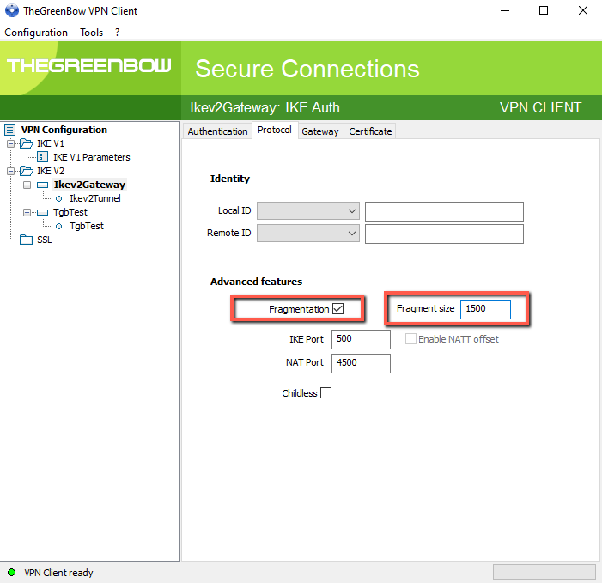The width and height of the screenshot is (602, 583).
Task: Click the Ikev2Tunnel circle icon
Action: tap(58, 199)
